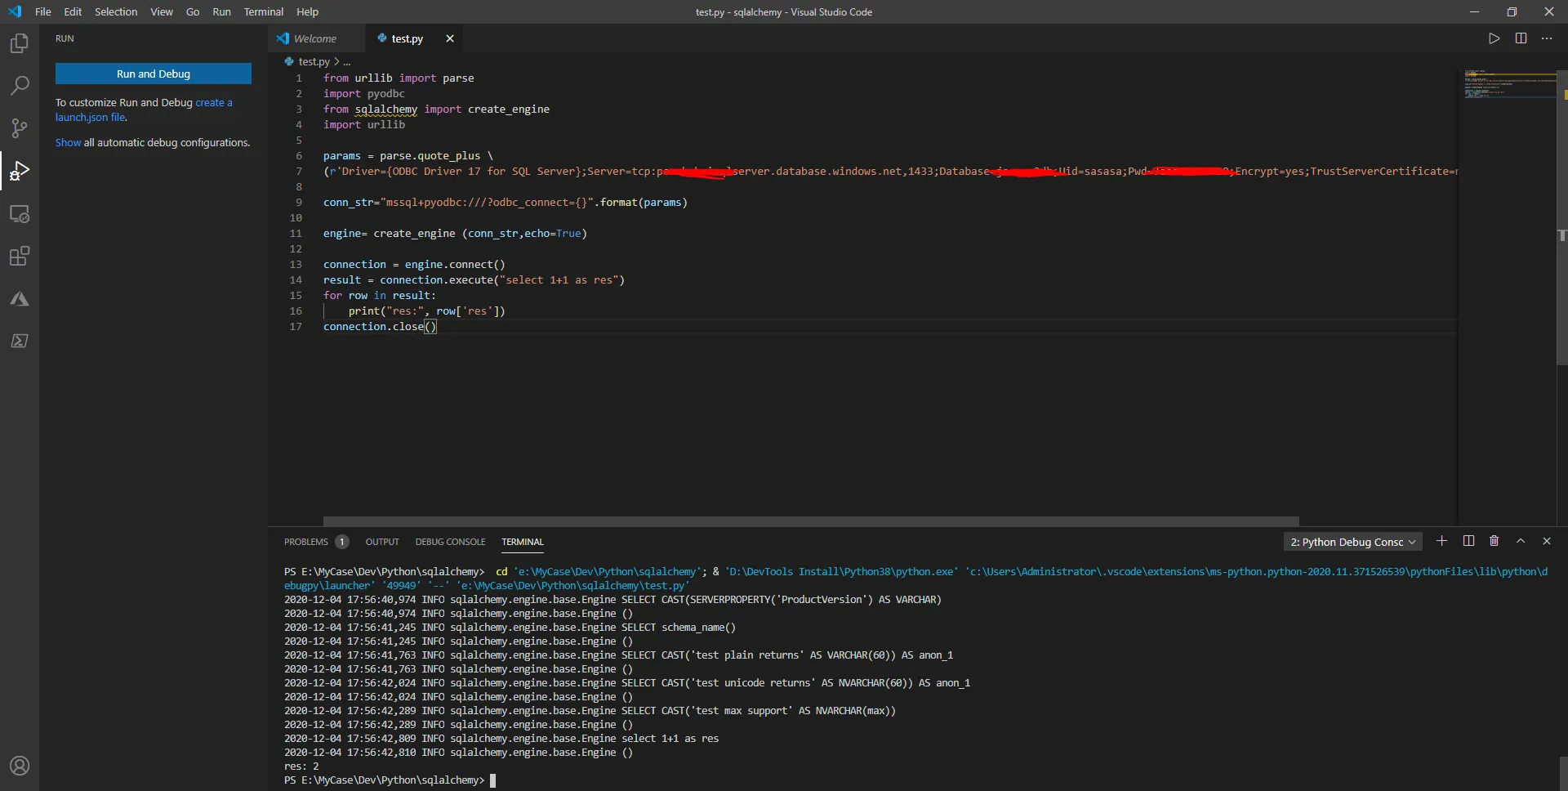Open the Explorer view in activity bar
Screen dimensions: 1568x791
point(20,43)
